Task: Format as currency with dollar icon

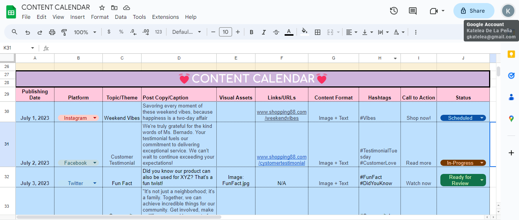Action: pos(109,32)
